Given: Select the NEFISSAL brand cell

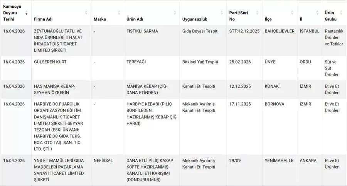Looking at the screenshot, I should click(103, 161).
